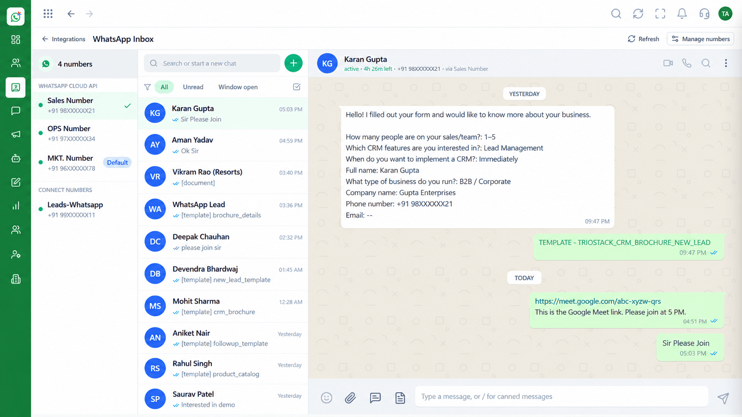Image resolution: width=742 pixels, height=417 pixels.
Task: Click the TRIOSTACK_CRM_BROCHURE_NEW_LEAD template message
Action: pyautogui.click(x=629, y=247)
